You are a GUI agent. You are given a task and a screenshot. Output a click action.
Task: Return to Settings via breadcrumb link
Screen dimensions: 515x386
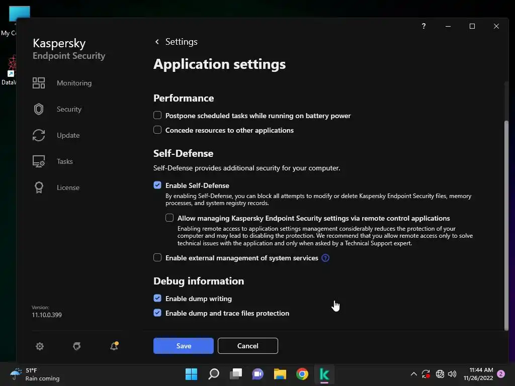click(x=181, y=42)
